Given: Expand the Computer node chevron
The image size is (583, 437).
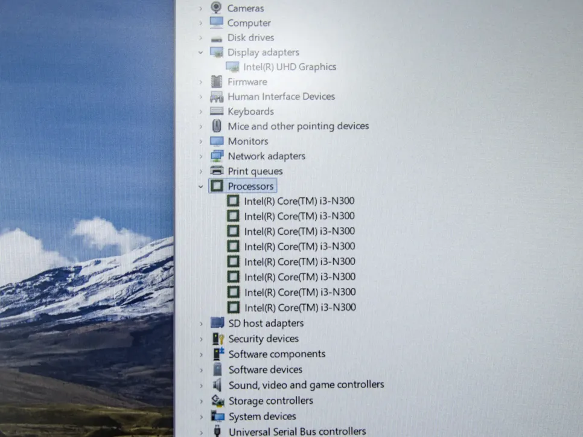Looking at the screenshot, I should pos(201,23).
